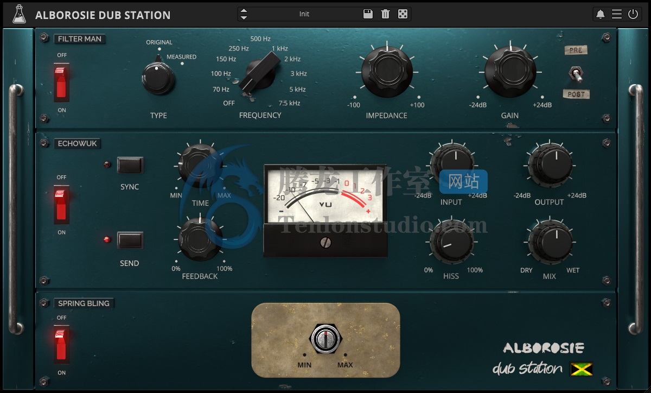The height and width of the screenshot is (393, 651).
Task: Toggle the Spring Bling red power switch
Action: click(61, 345)
